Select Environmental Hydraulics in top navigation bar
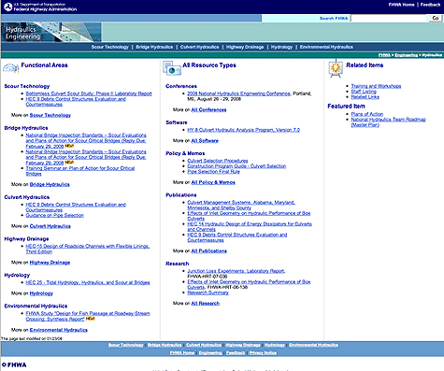Screen dimensions: 444x371 (326, 47)
